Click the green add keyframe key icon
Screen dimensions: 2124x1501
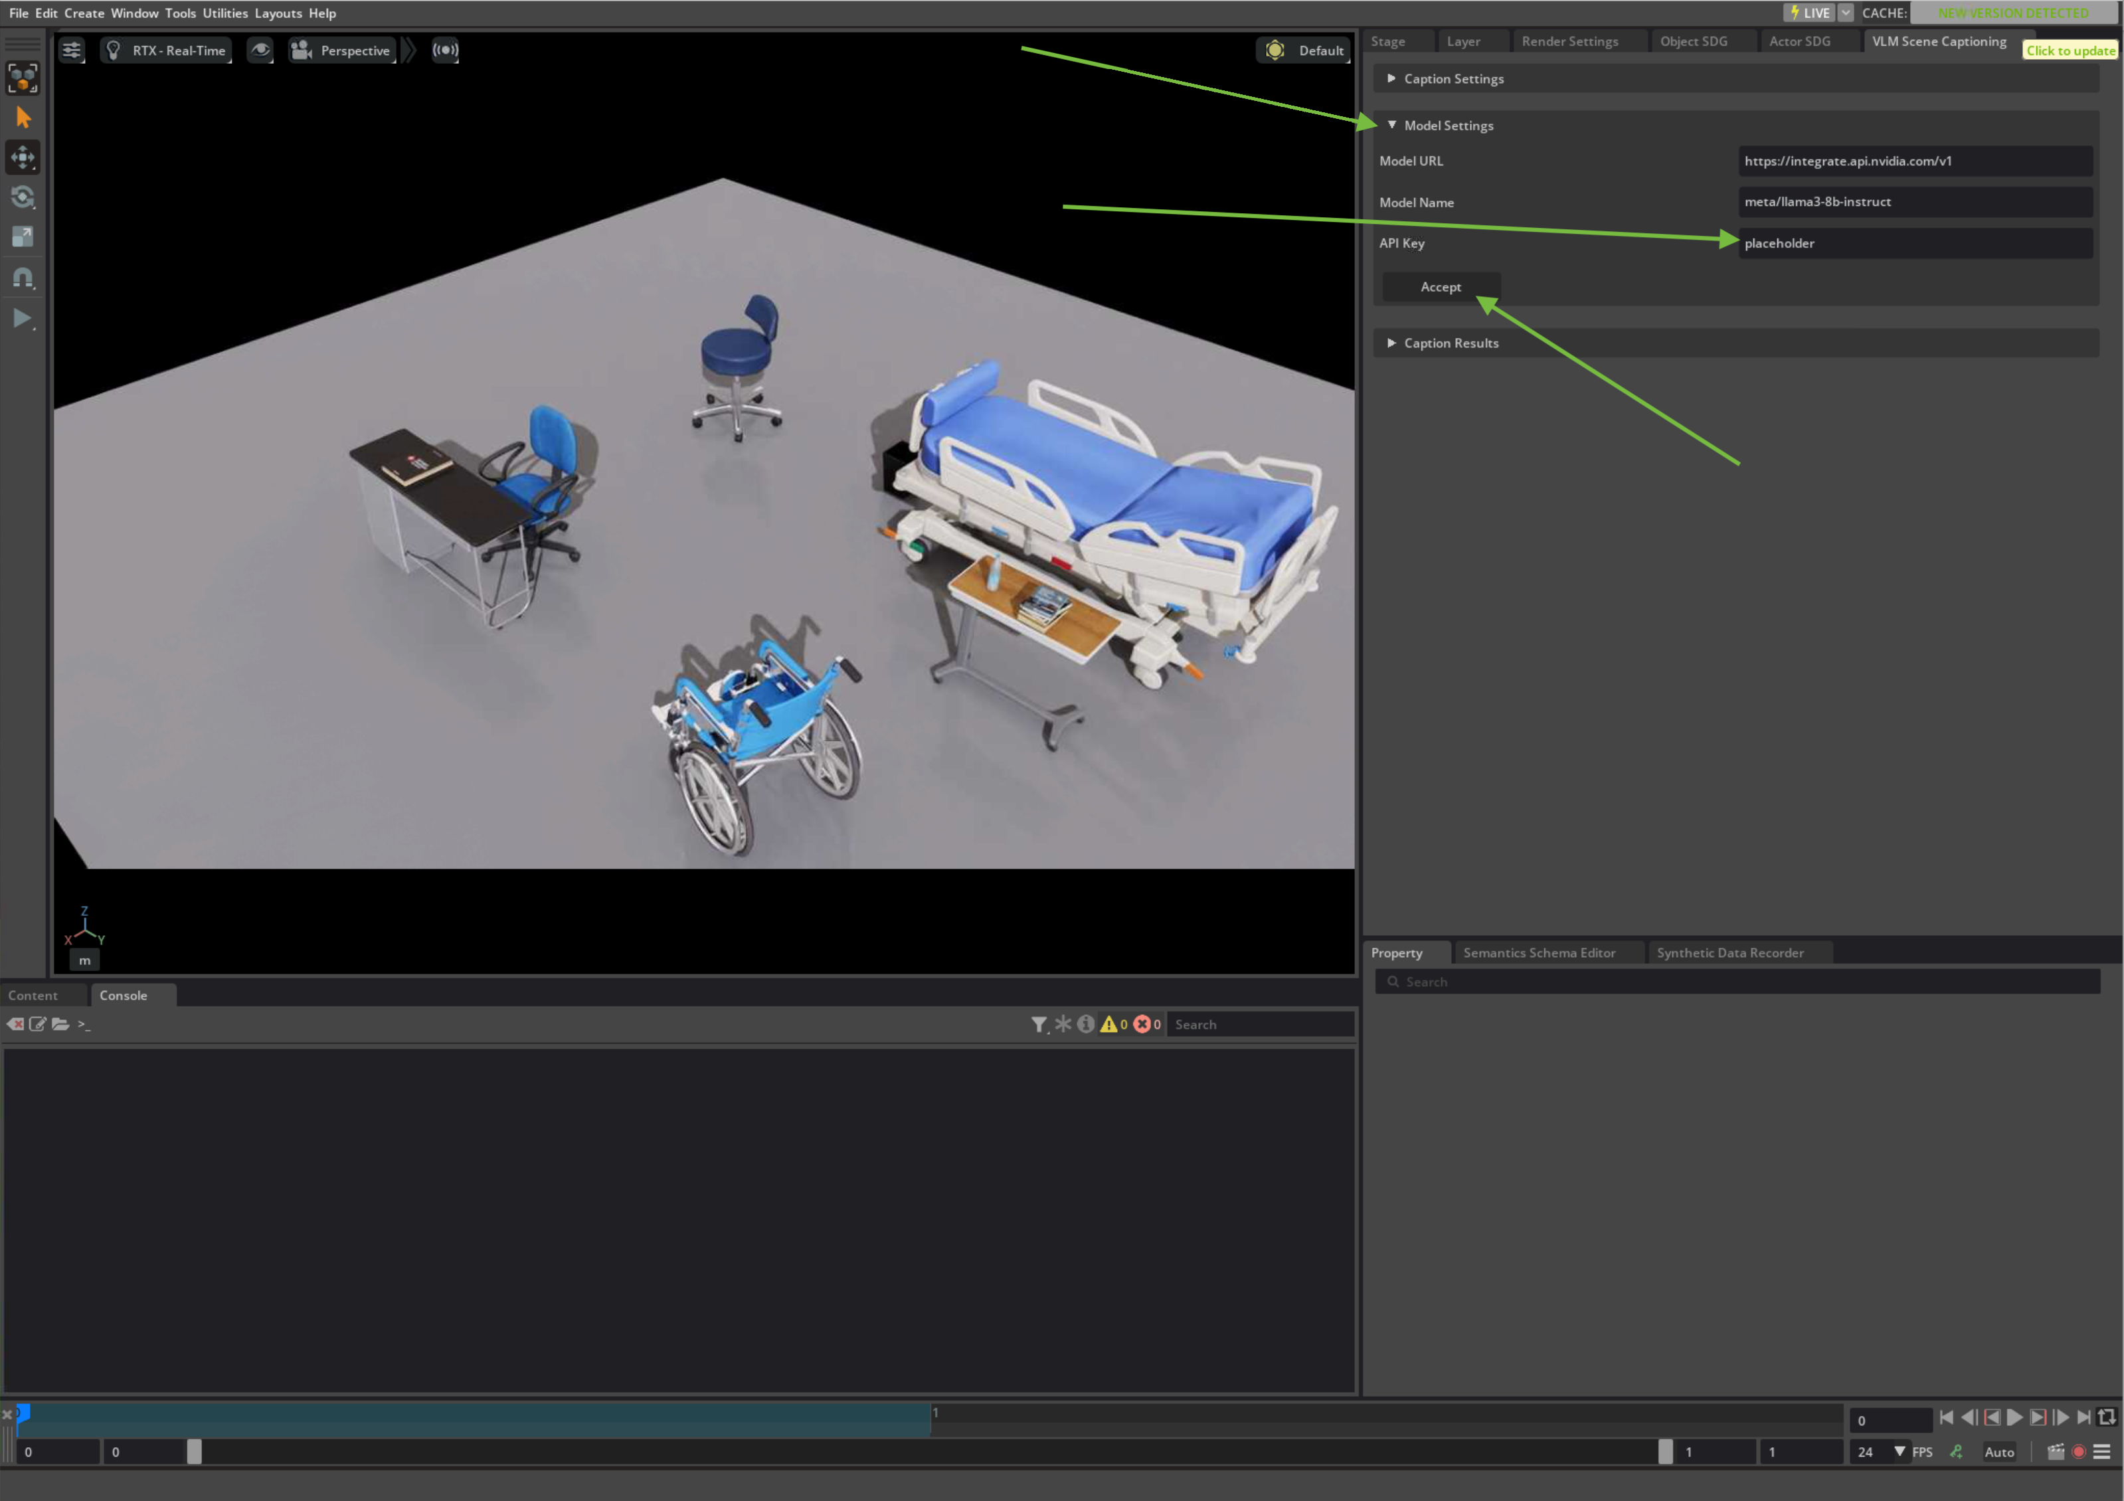pyautogui.click(x=1957, y=1452)
